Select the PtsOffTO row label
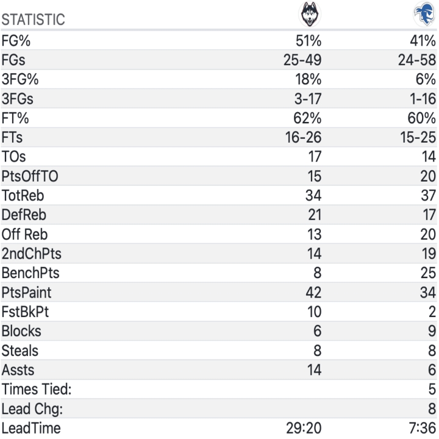This screenshot has height=439, width=439. click(x=30, y=176)
